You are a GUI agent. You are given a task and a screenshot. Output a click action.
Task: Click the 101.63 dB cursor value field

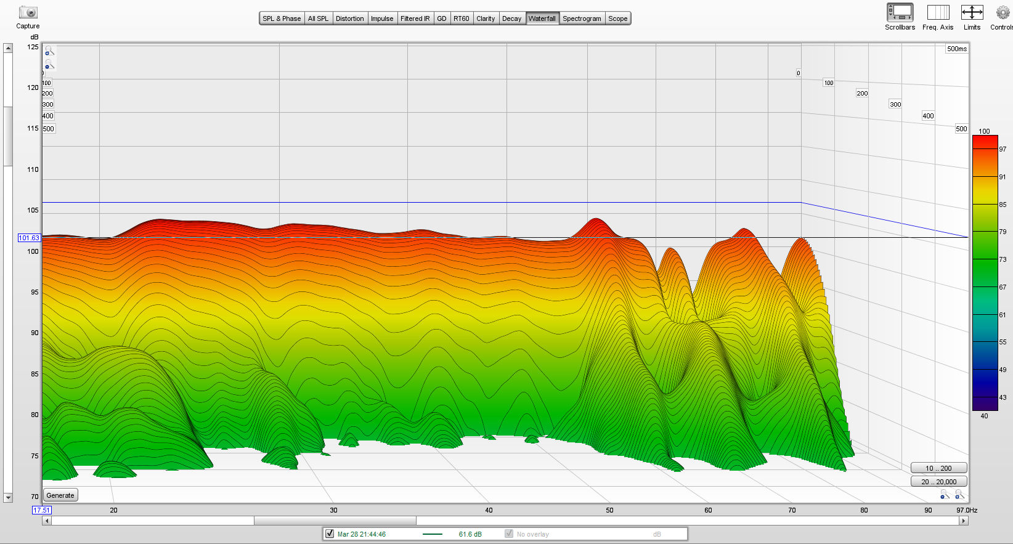pos(29,238)
